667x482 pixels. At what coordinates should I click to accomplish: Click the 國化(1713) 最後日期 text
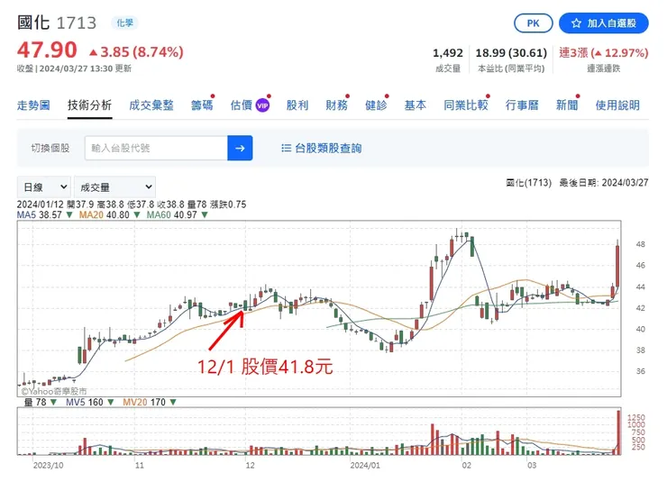click(577, 183)
